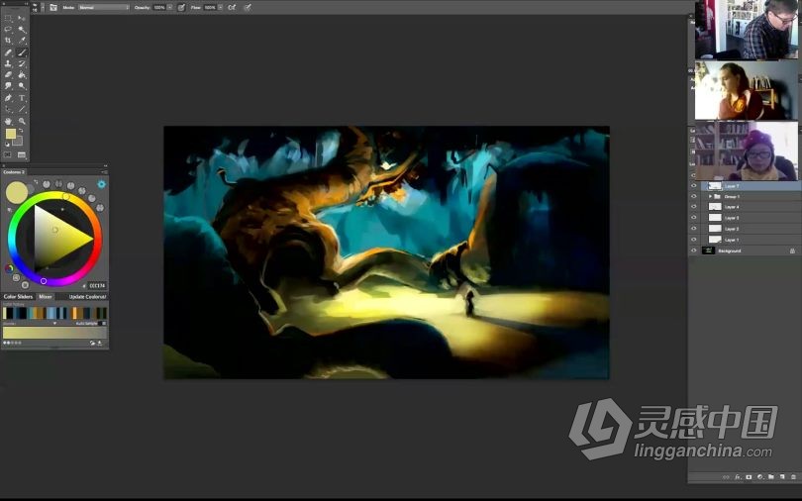Select the Clone Stamp tool
Viewport: 802px width, 501px height.
click(x=8, y=63)
